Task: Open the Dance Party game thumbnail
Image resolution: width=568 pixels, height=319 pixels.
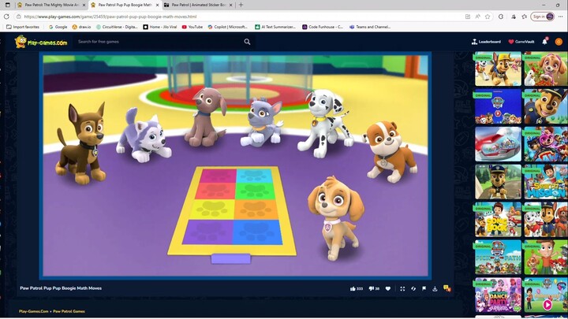Action: pos(498,295)
